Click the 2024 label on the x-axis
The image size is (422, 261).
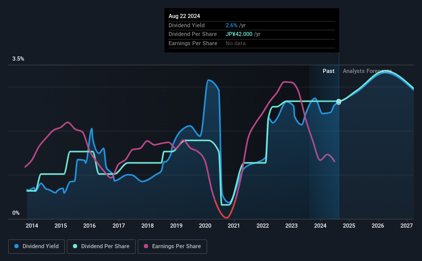[320, 226]
